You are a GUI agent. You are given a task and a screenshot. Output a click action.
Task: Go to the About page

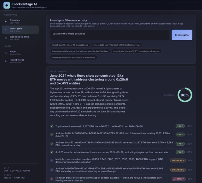click(x=20, y=53)
